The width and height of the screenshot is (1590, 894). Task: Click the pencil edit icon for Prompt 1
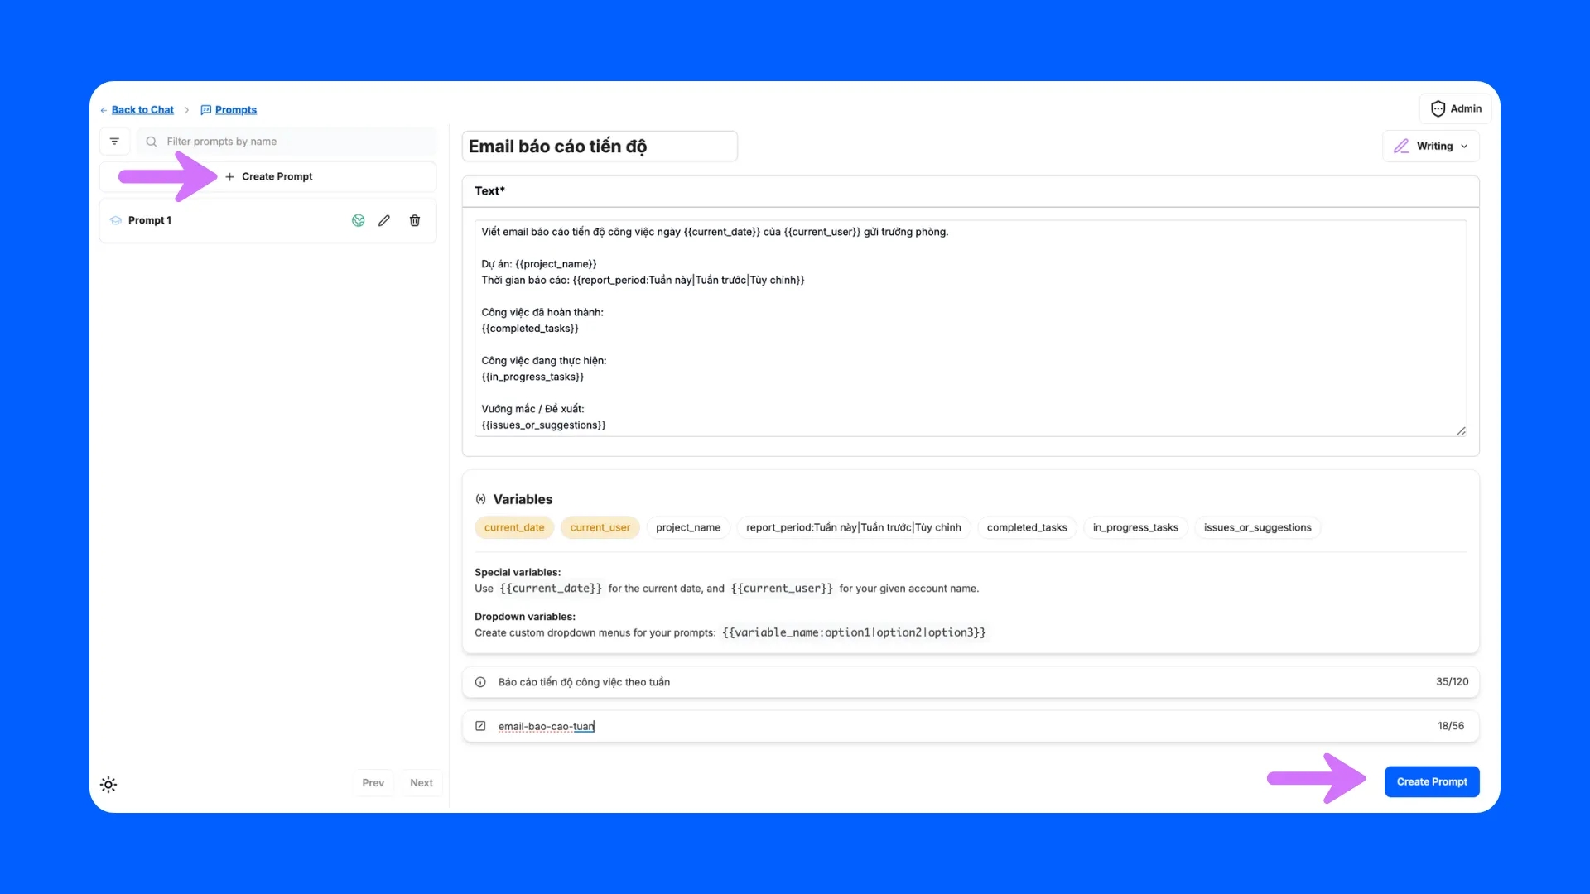pyautogui.click(x=384, y=220)
